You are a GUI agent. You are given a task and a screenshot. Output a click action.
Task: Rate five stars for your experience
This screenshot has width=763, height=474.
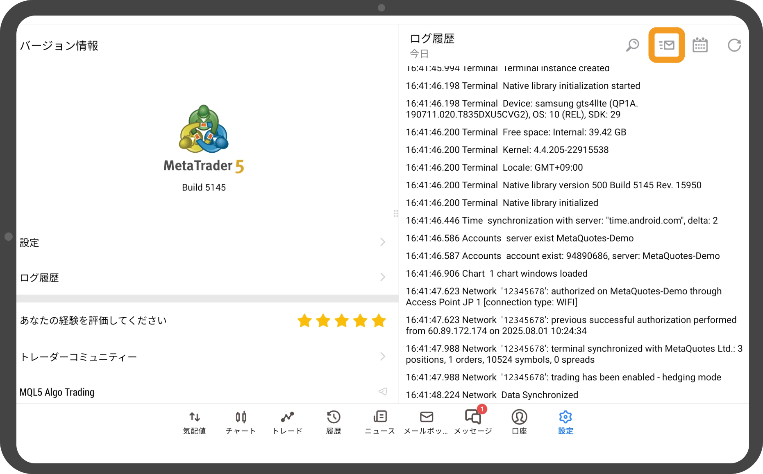click(x=379, y=321)
